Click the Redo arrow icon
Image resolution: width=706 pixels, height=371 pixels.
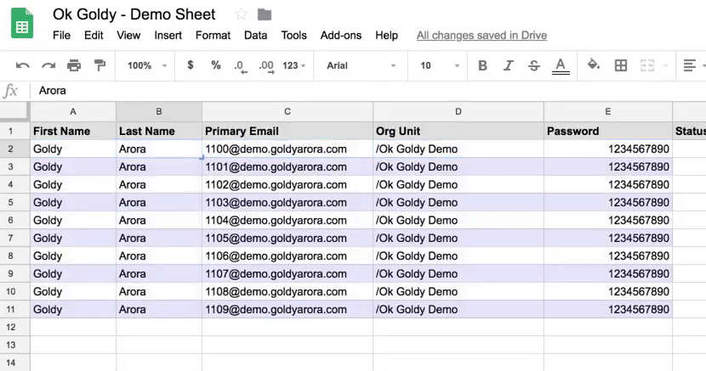48,65
